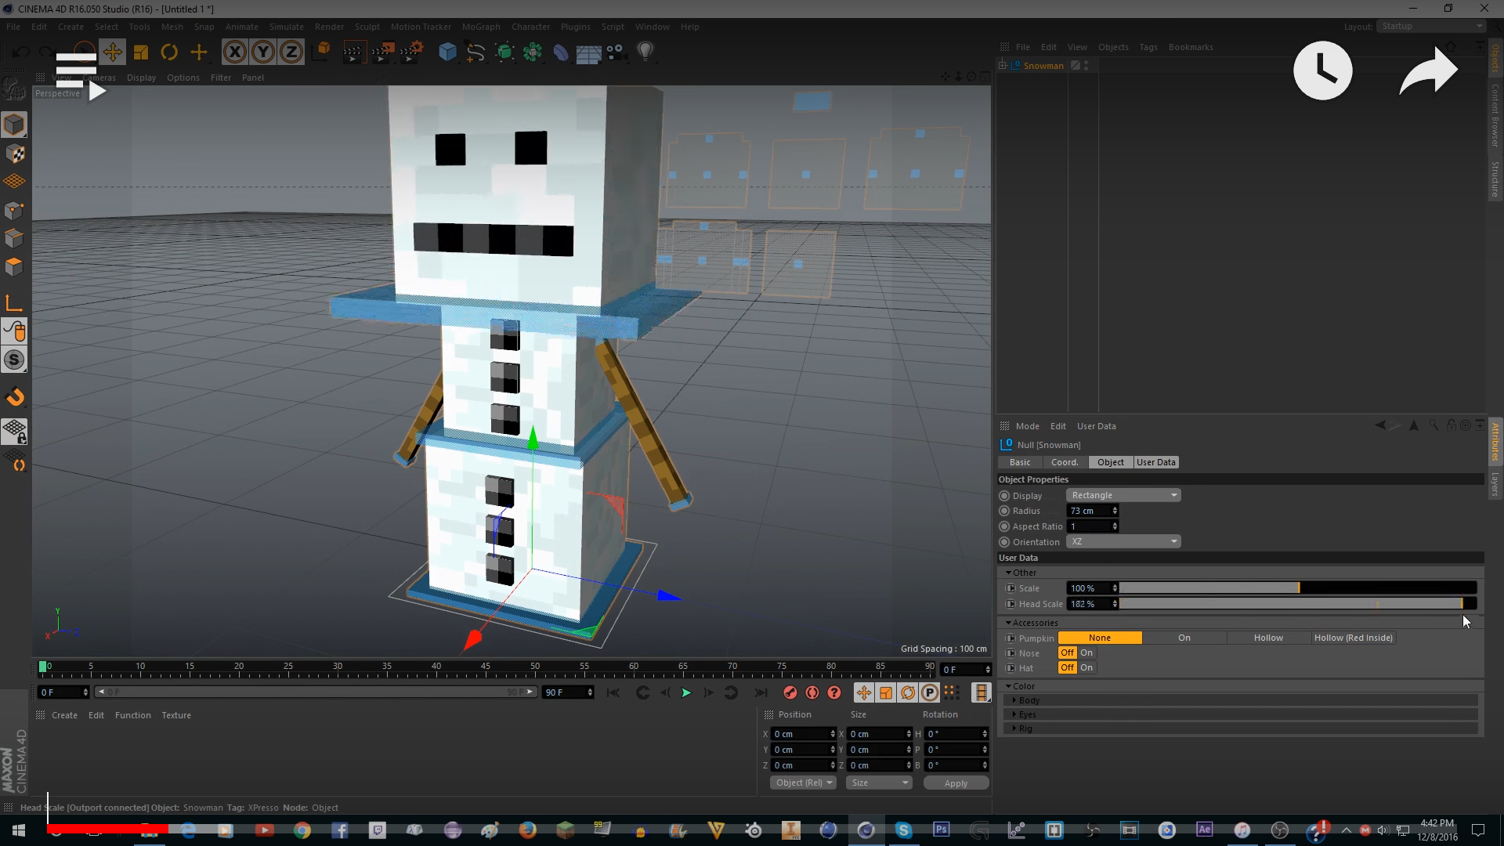
Task: Open the Basic tab
Action: coord(1020,462)
